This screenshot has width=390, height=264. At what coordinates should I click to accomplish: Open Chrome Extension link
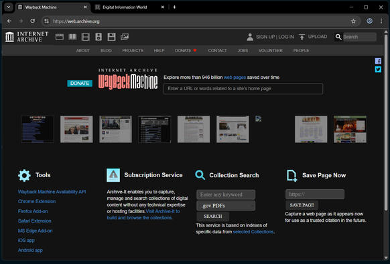click(x=37, y=201)
